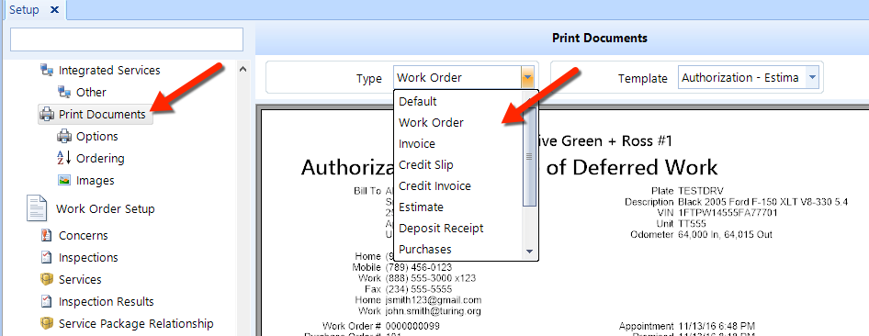Click the Services package icon
This screenshot has width=869, height=336.
point(47,279)
